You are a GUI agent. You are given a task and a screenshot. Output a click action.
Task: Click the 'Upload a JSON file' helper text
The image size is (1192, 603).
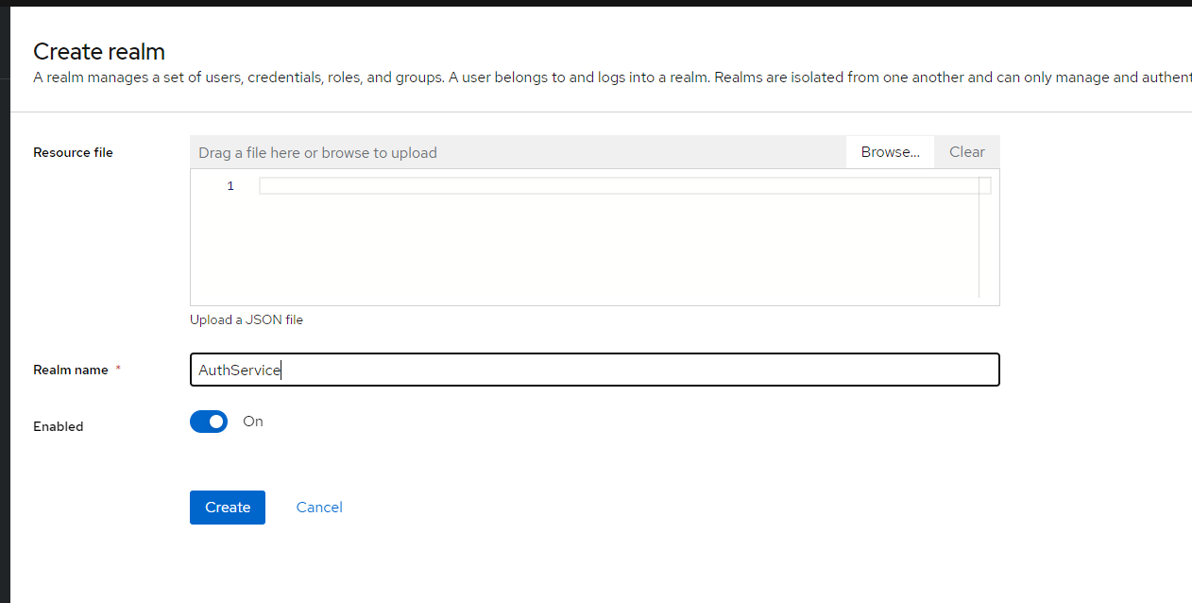[247, 319]
